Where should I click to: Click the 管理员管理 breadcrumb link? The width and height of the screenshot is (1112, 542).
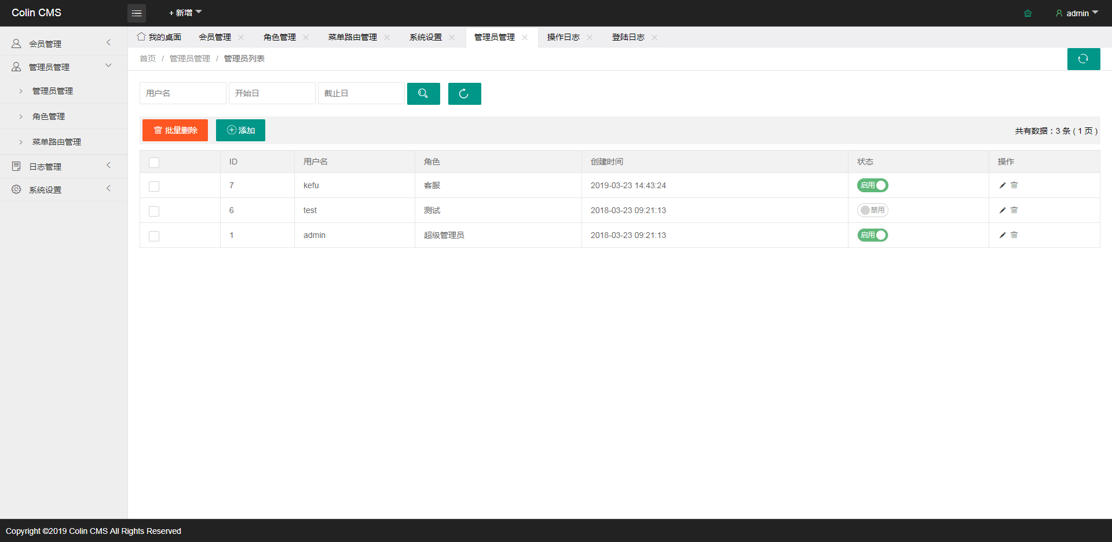tap(190, 58)
